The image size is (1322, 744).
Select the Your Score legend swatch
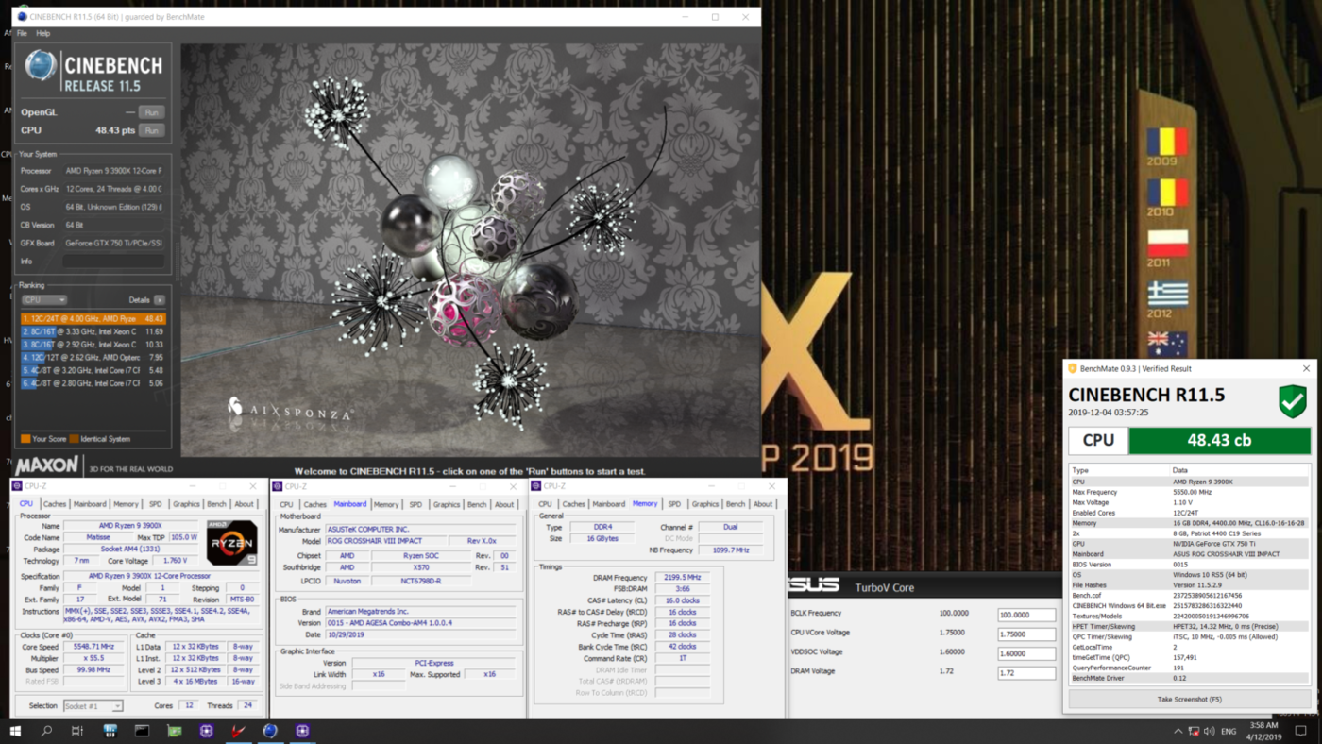click(x=25, y=438)
